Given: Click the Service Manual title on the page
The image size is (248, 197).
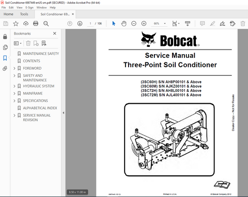Looking at the screenshot, I should 170,56.
